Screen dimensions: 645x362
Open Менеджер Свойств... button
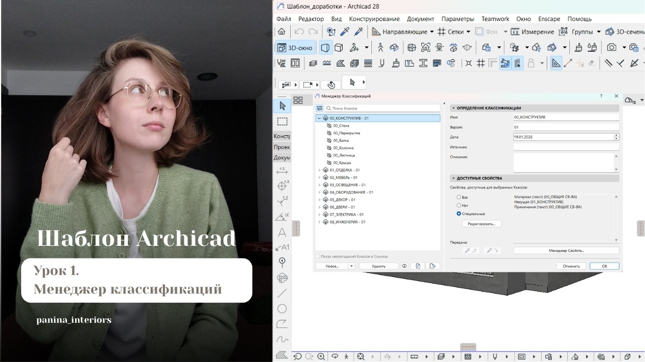566,250
